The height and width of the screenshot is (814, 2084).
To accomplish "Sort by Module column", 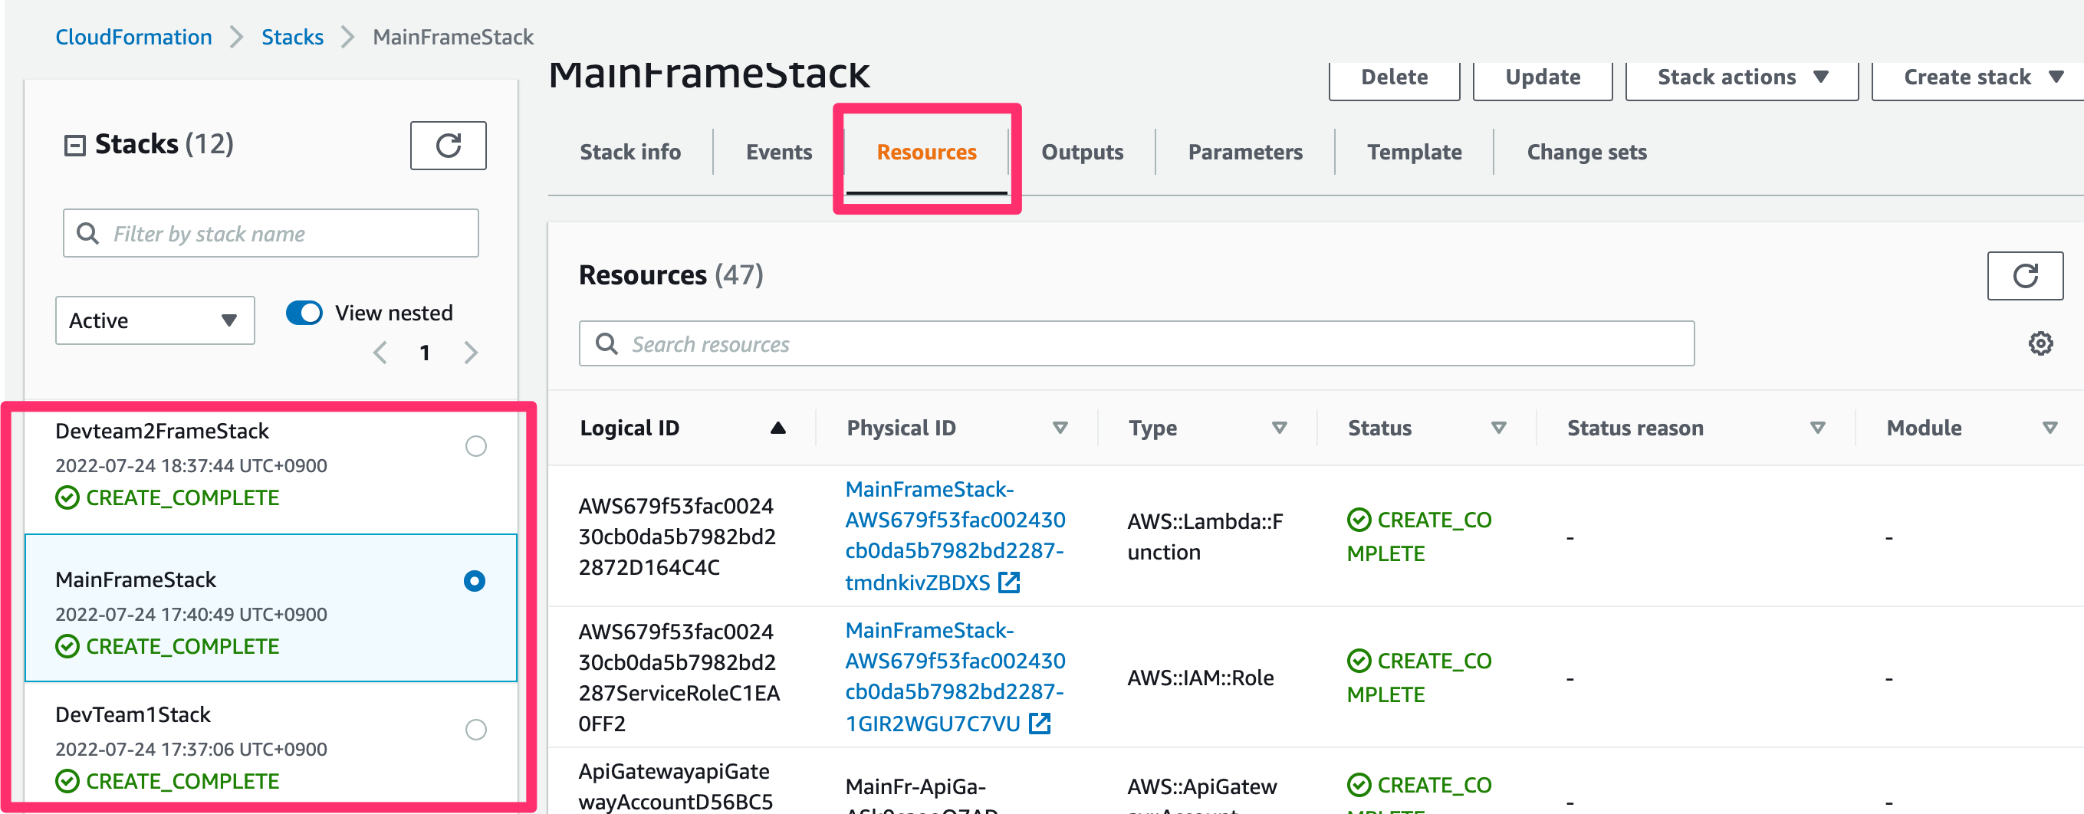I will point(2049,428).
